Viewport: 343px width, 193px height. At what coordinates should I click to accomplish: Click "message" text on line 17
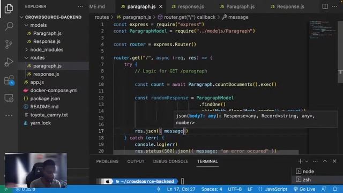pos(174,131)
